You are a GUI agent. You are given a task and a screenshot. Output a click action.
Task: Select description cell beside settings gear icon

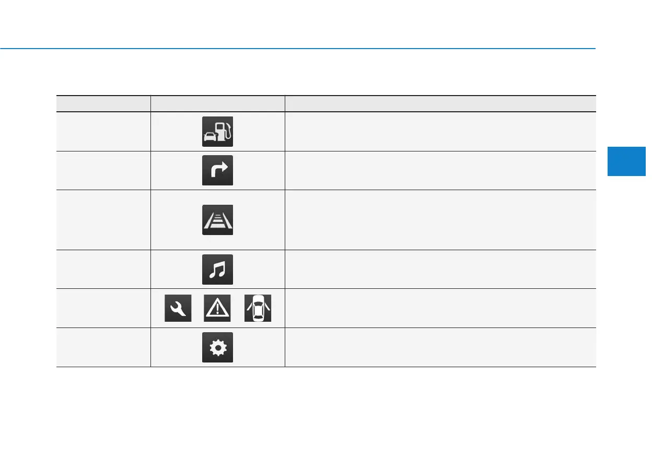[x=440, y=347]
